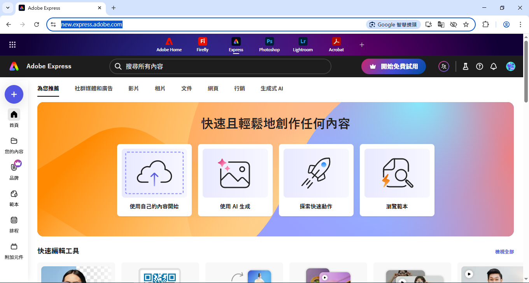Click the 開始免費試用 button
The height and width of the screenshot is (283, 529).
(x=393, y=66)
